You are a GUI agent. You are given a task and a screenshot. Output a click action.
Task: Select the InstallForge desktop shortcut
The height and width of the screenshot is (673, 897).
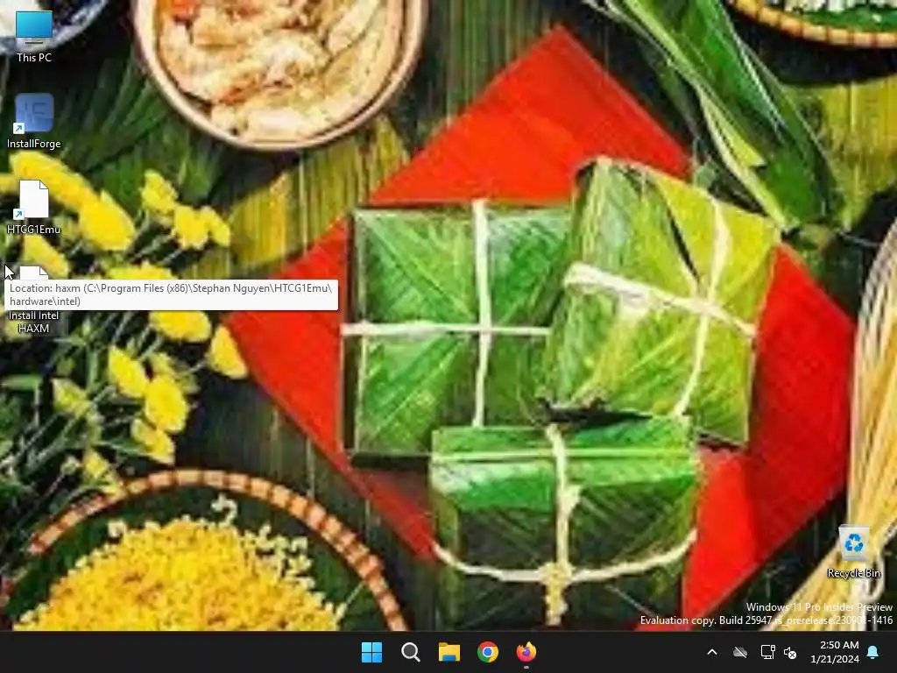coord(34,121)
